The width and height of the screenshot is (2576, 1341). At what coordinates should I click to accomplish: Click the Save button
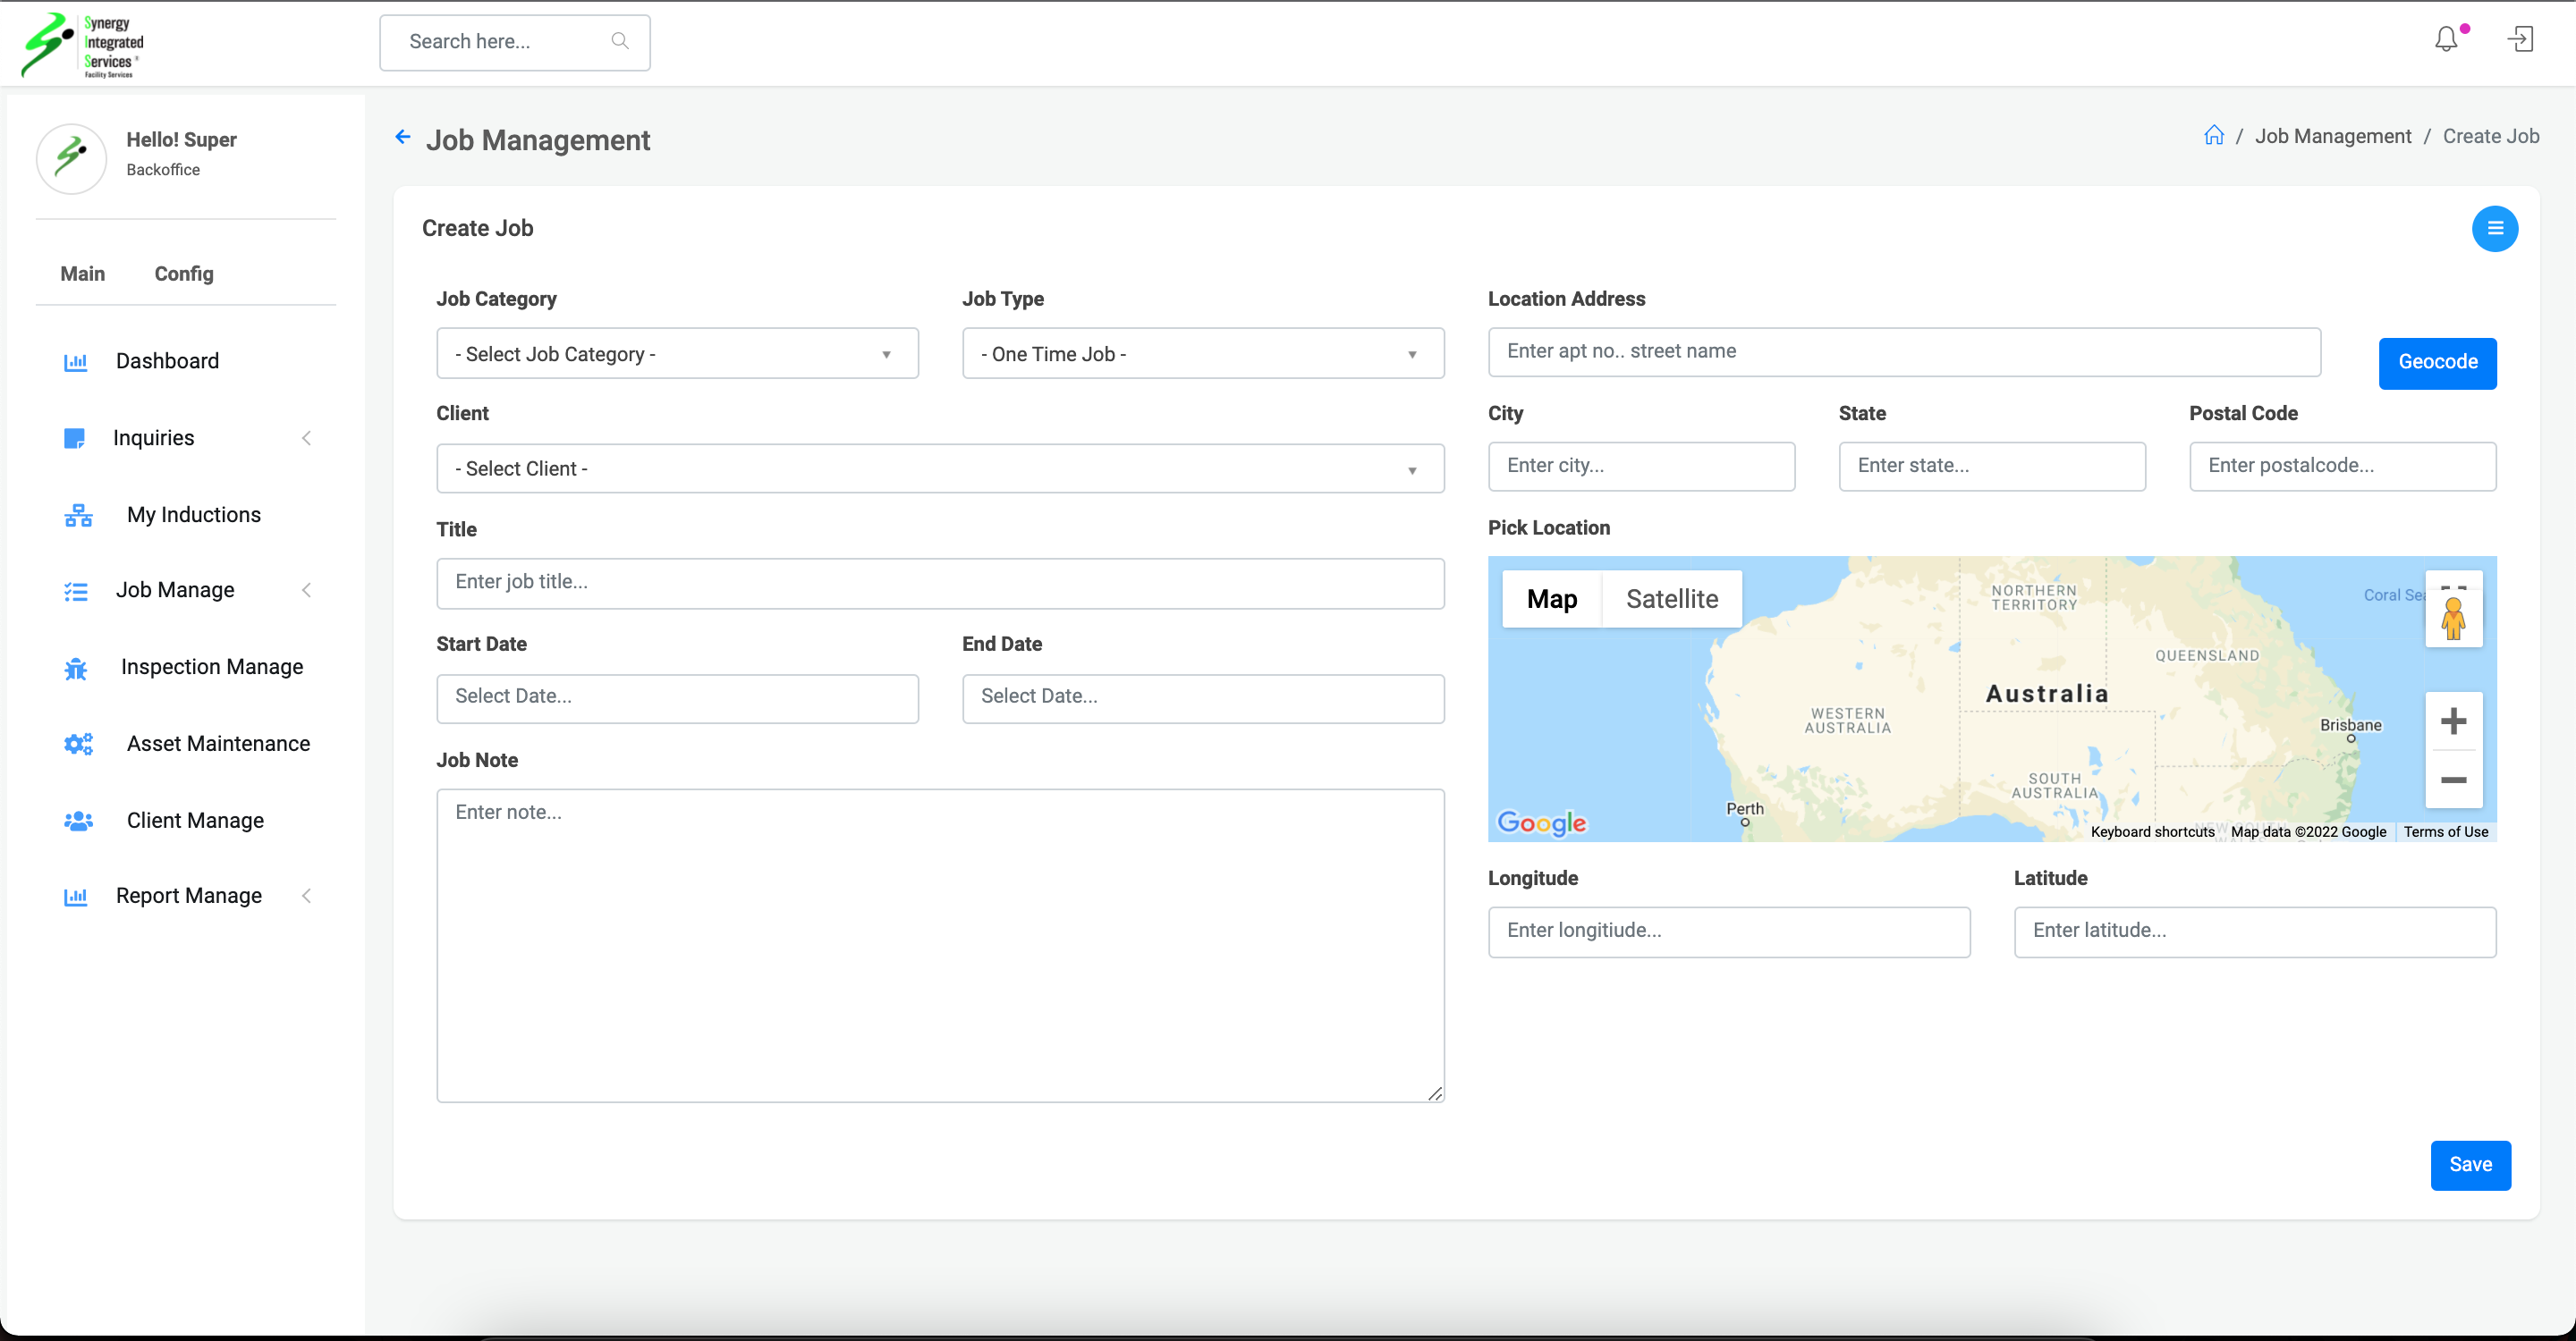pos(2469,1165)
